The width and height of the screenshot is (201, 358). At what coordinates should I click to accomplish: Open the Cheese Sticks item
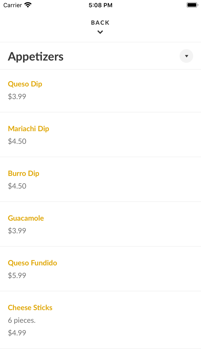click(x=30, y=308)
